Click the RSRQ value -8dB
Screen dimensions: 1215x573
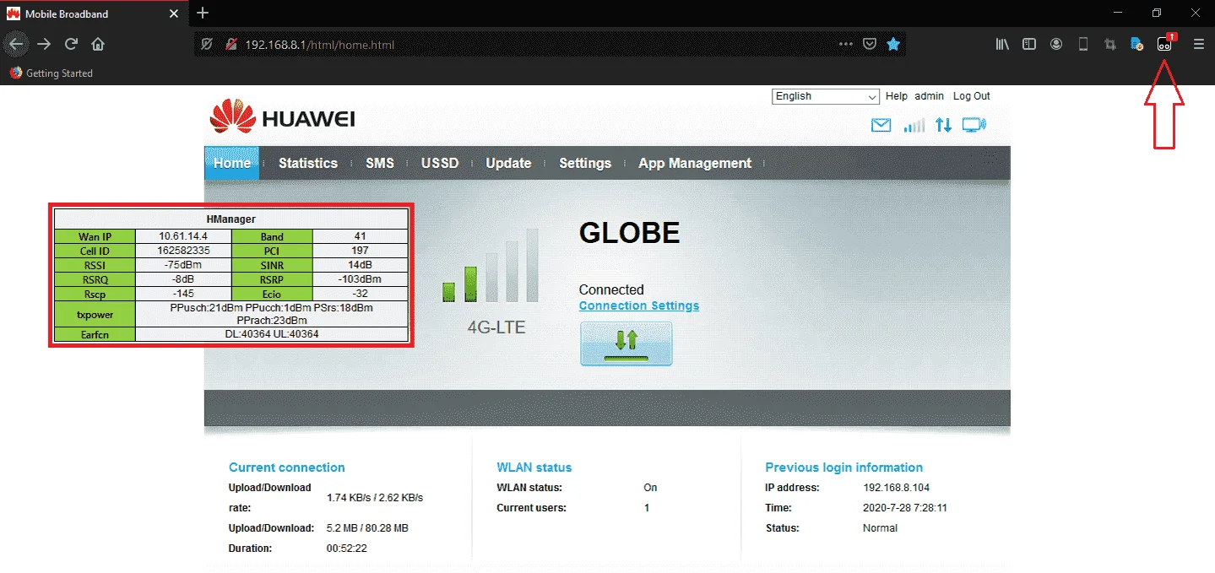click(x=183, y=279)
